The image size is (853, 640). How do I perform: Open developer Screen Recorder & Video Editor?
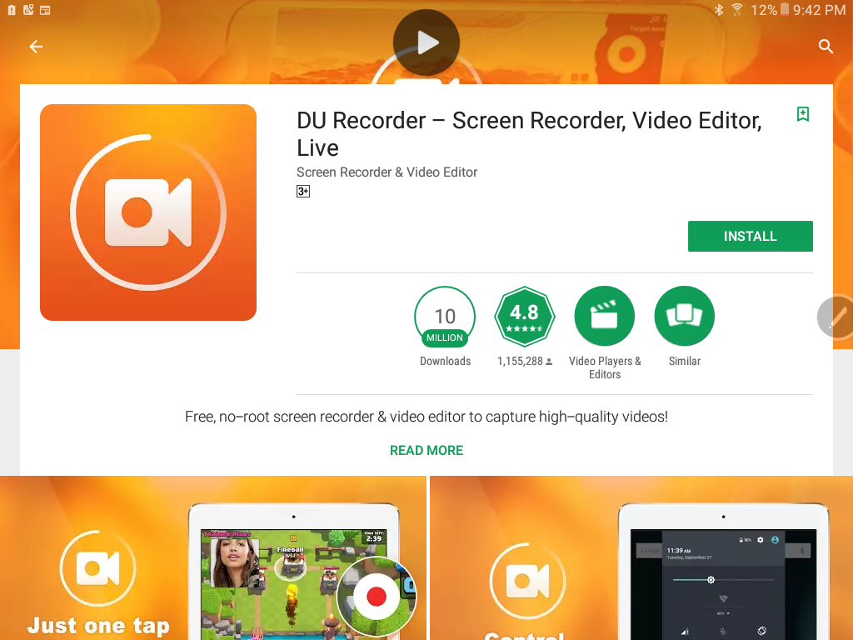pos(387,172)
